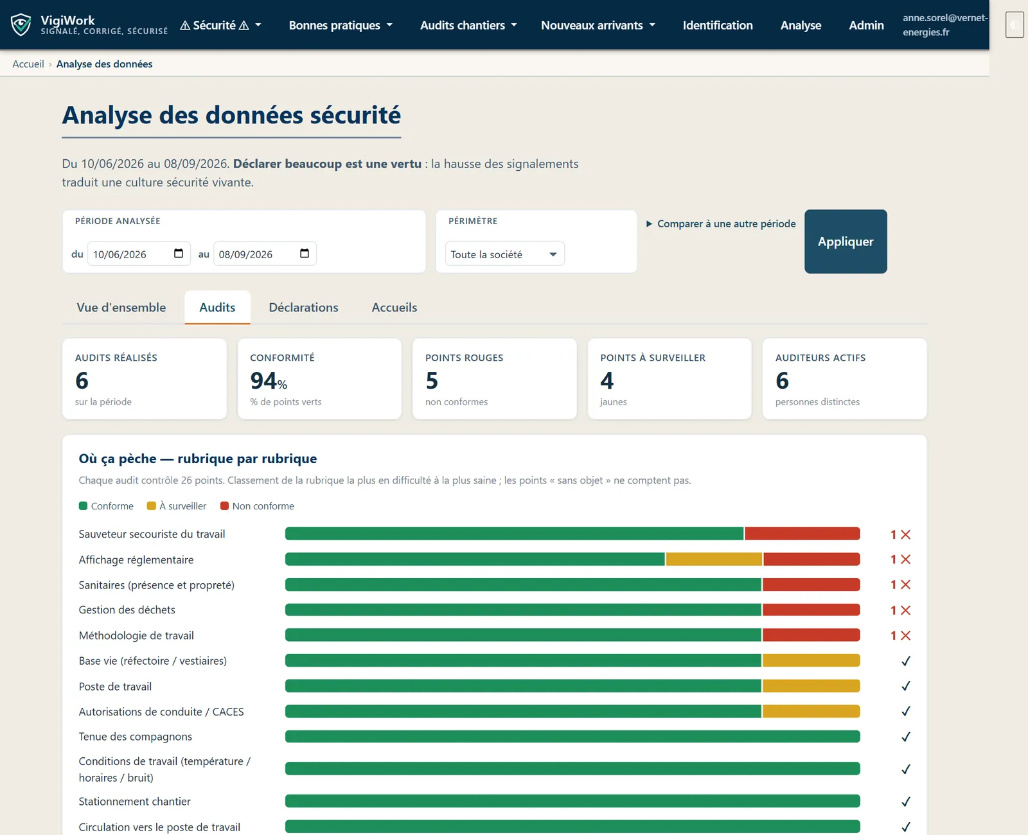
Task: Click yellow À surveiller legend swatch
Action: 152,506
